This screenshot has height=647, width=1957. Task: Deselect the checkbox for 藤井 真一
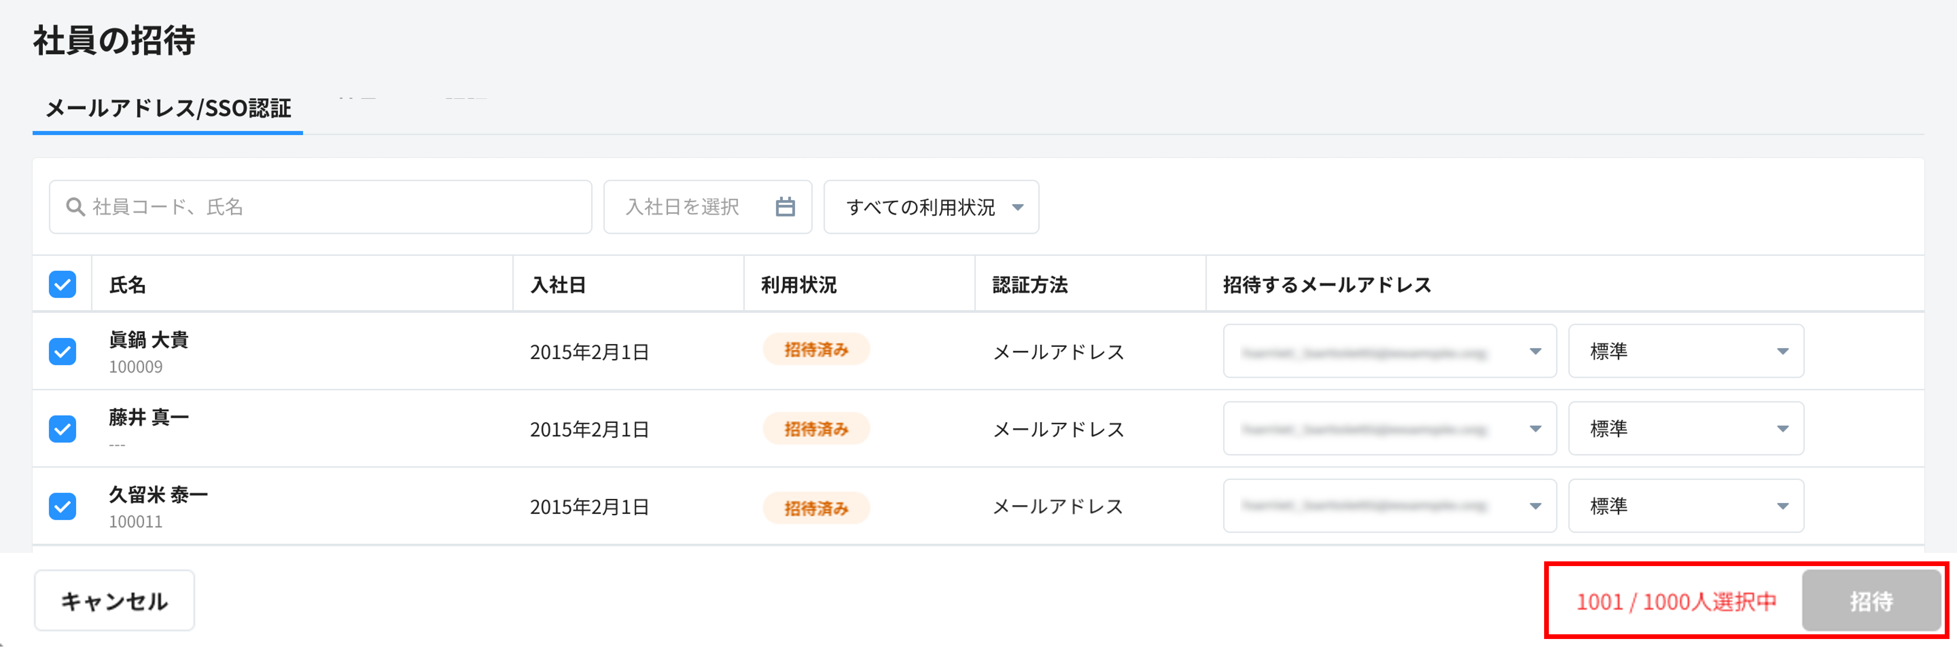(x=62, y=428)
